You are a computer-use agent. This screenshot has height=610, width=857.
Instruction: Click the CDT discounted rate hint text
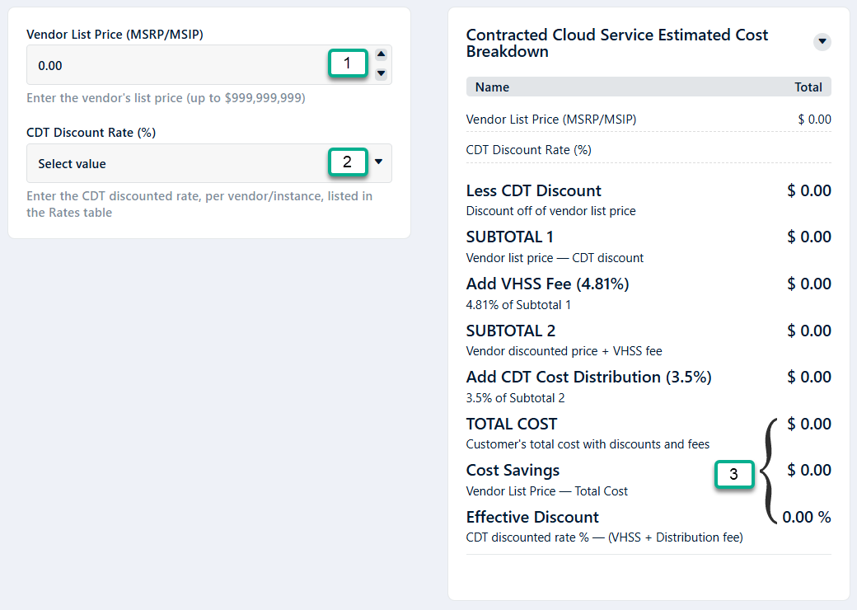tap(199, 204)
